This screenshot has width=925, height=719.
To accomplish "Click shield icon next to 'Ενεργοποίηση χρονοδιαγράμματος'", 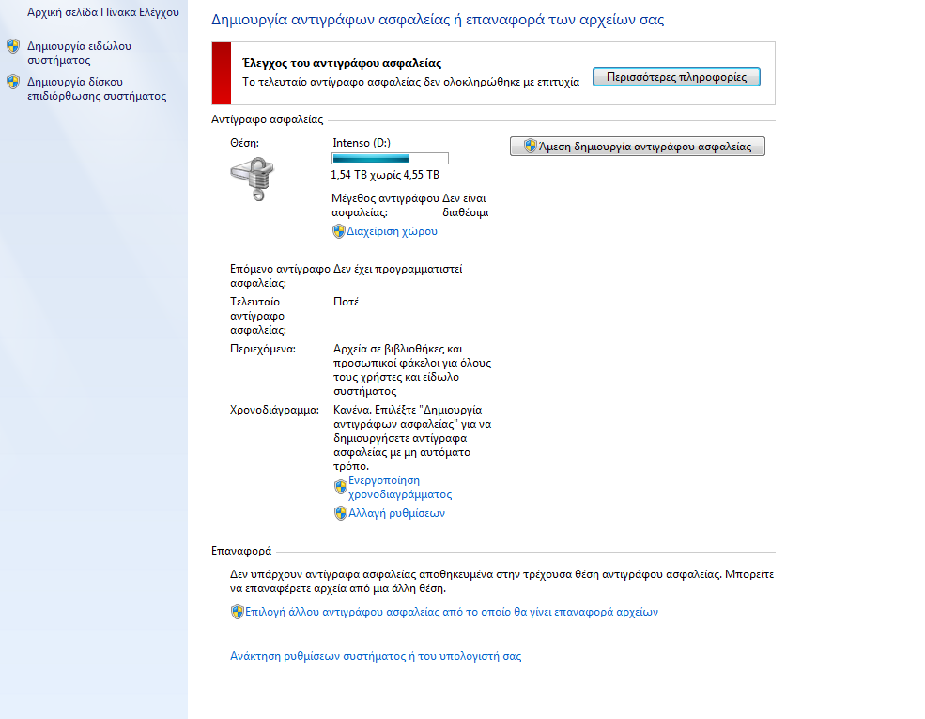I will (340, 487).
